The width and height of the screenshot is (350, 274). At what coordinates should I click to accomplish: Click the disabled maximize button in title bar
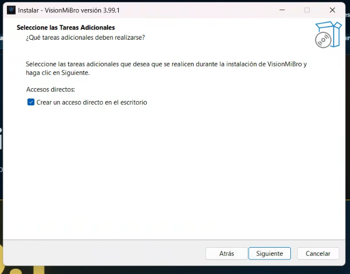tap(307, 10)
